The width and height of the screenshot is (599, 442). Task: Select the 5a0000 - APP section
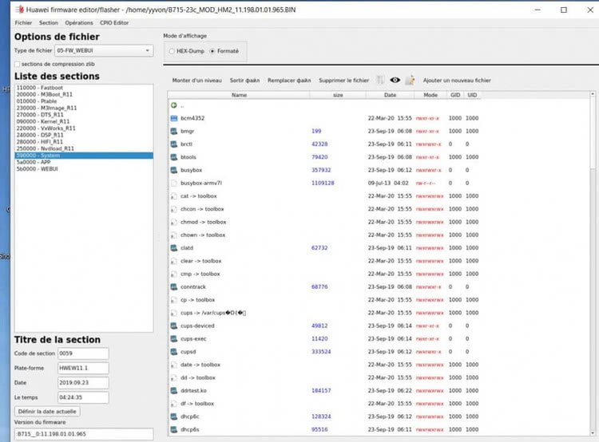(34, 162)
